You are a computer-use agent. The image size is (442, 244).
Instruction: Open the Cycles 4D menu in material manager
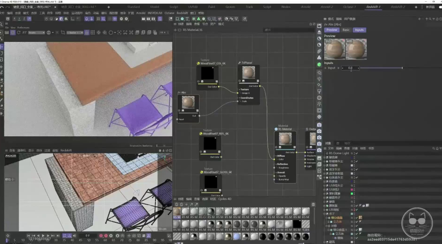pyautogui.click(x=225, y=199)
